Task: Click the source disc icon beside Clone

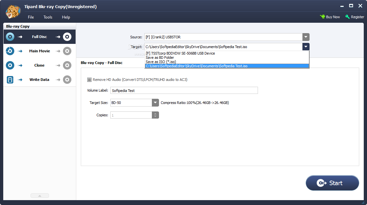Action: [10, 65]
